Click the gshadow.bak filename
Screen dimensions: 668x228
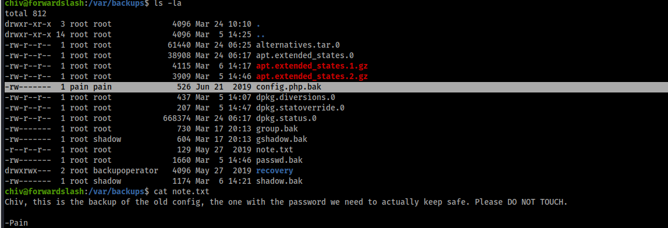[x=282, y=140]
